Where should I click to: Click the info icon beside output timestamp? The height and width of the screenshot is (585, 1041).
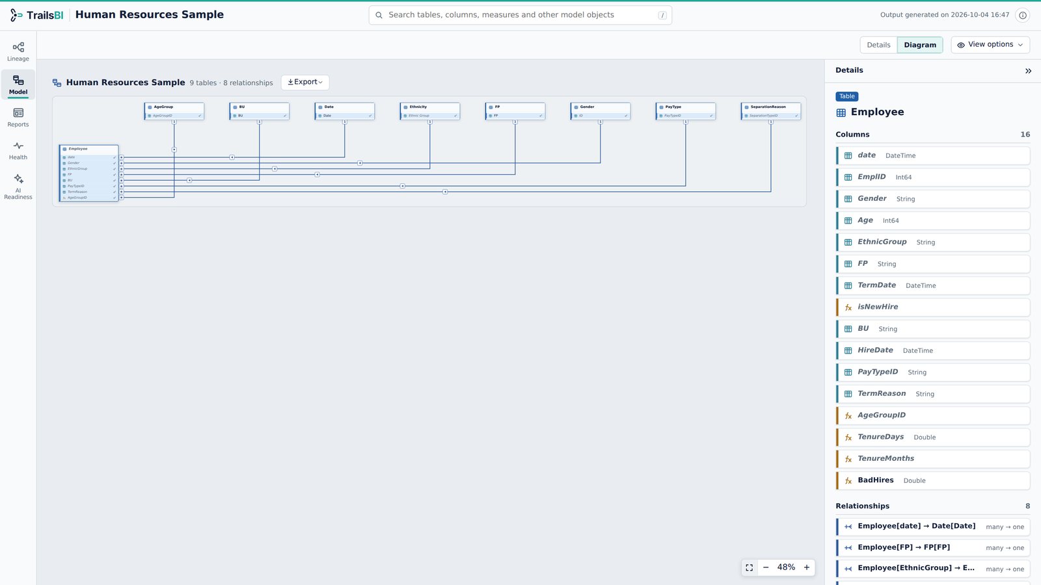1023,15
